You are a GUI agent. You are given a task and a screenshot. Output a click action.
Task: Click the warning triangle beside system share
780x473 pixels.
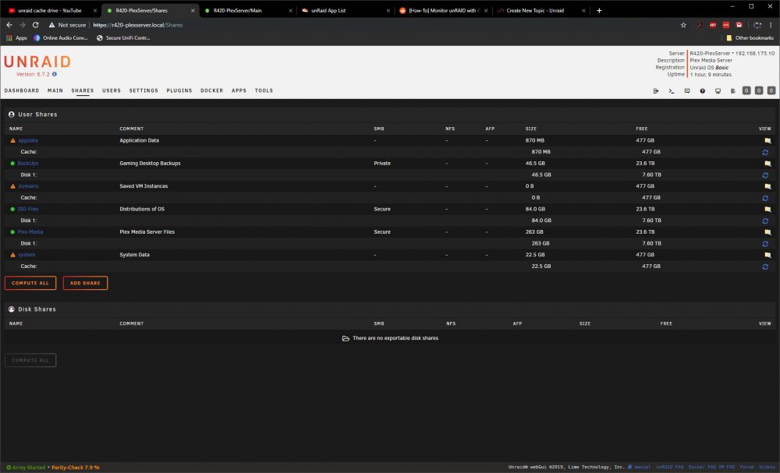tap(13, 255)
